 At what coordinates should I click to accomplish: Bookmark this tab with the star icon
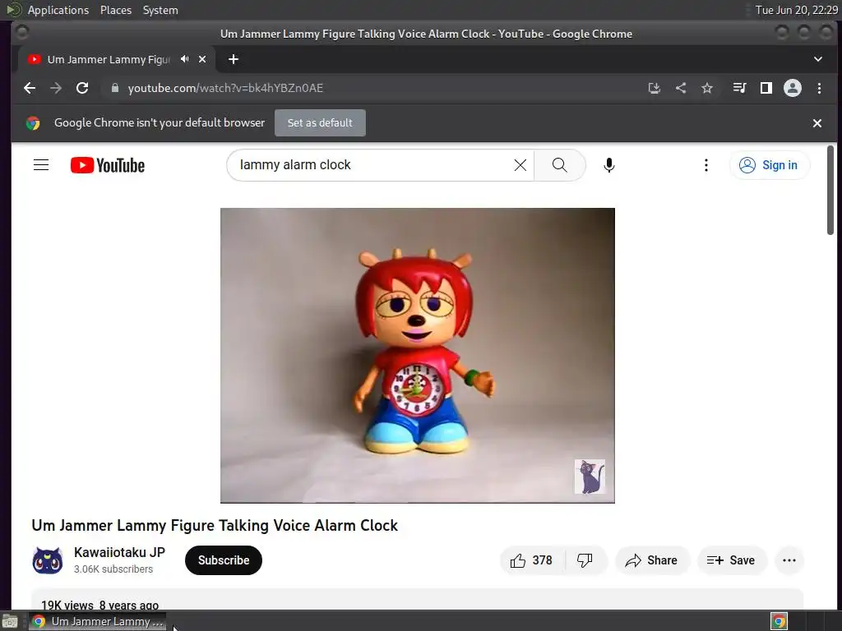tap(707, 88)
